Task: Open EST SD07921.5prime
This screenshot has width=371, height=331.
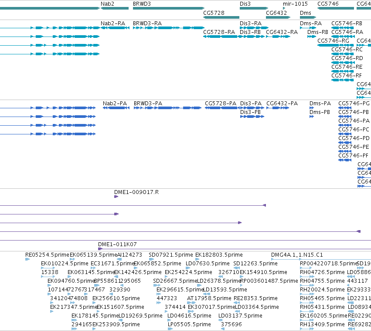Action: (x=151, y=259)
